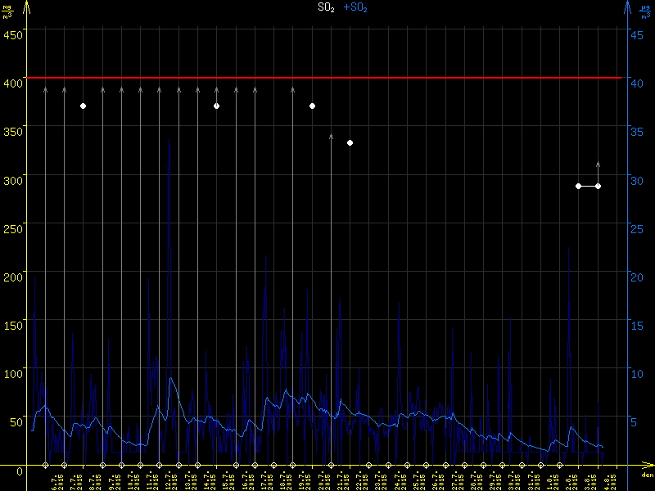The width and height of the screenshot is (655, 491).
Task: Click the yellow arrowhead atop the left axis
Action: [x=27, y=7]
